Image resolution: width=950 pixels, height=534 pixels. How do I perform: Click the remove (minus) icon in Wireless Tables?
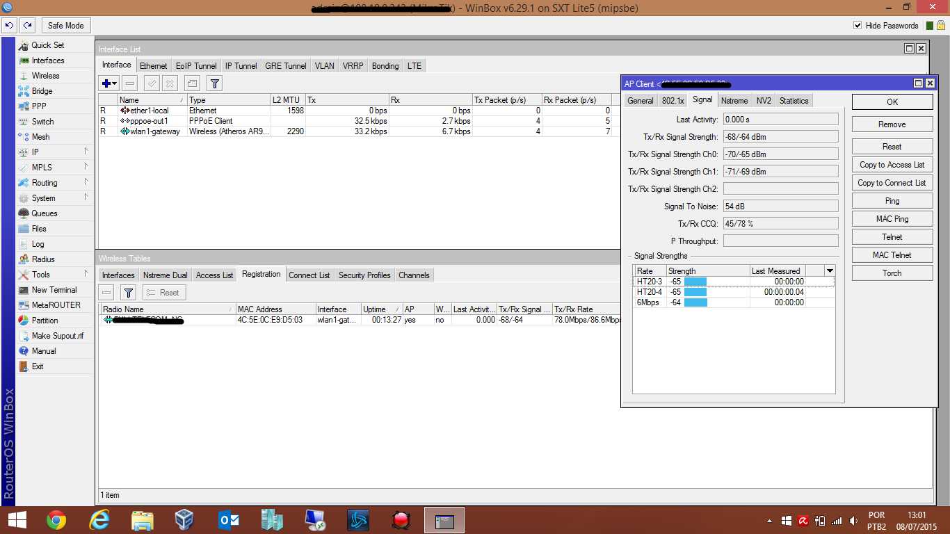point(107,293)
